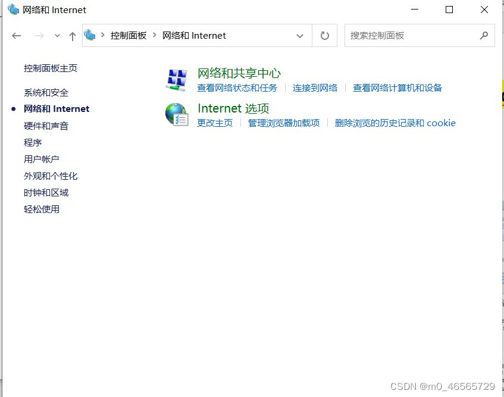Open 外观和个性化 category in sidebar
The image size is (504, 397).
(51, 176)
